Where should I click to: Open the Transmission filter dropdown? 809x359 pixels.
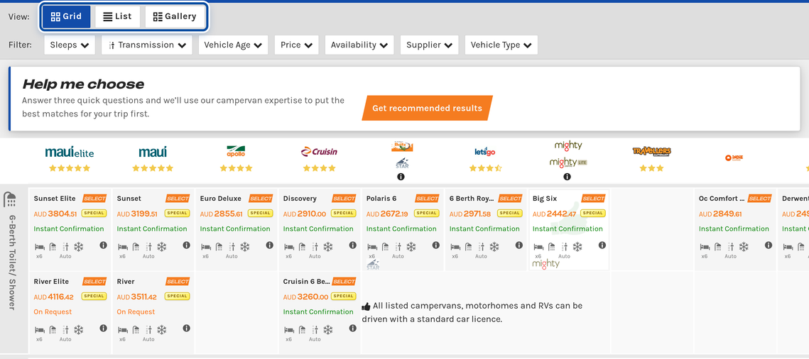(x=147, y=45)
